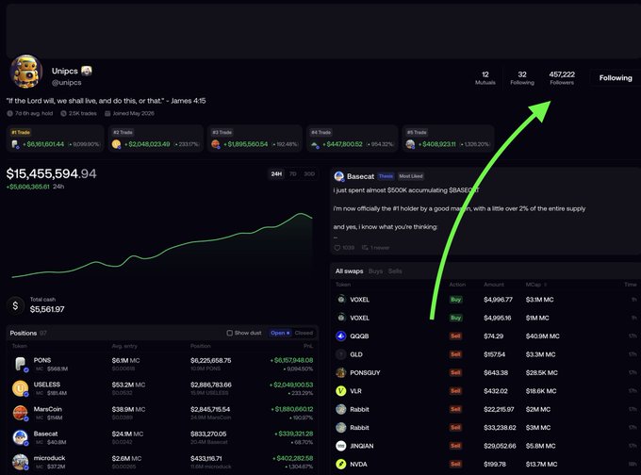Click the MarsCoin token icon in Positions
The width and height of the screenshot is (641, 475).
tap(20, 413)
